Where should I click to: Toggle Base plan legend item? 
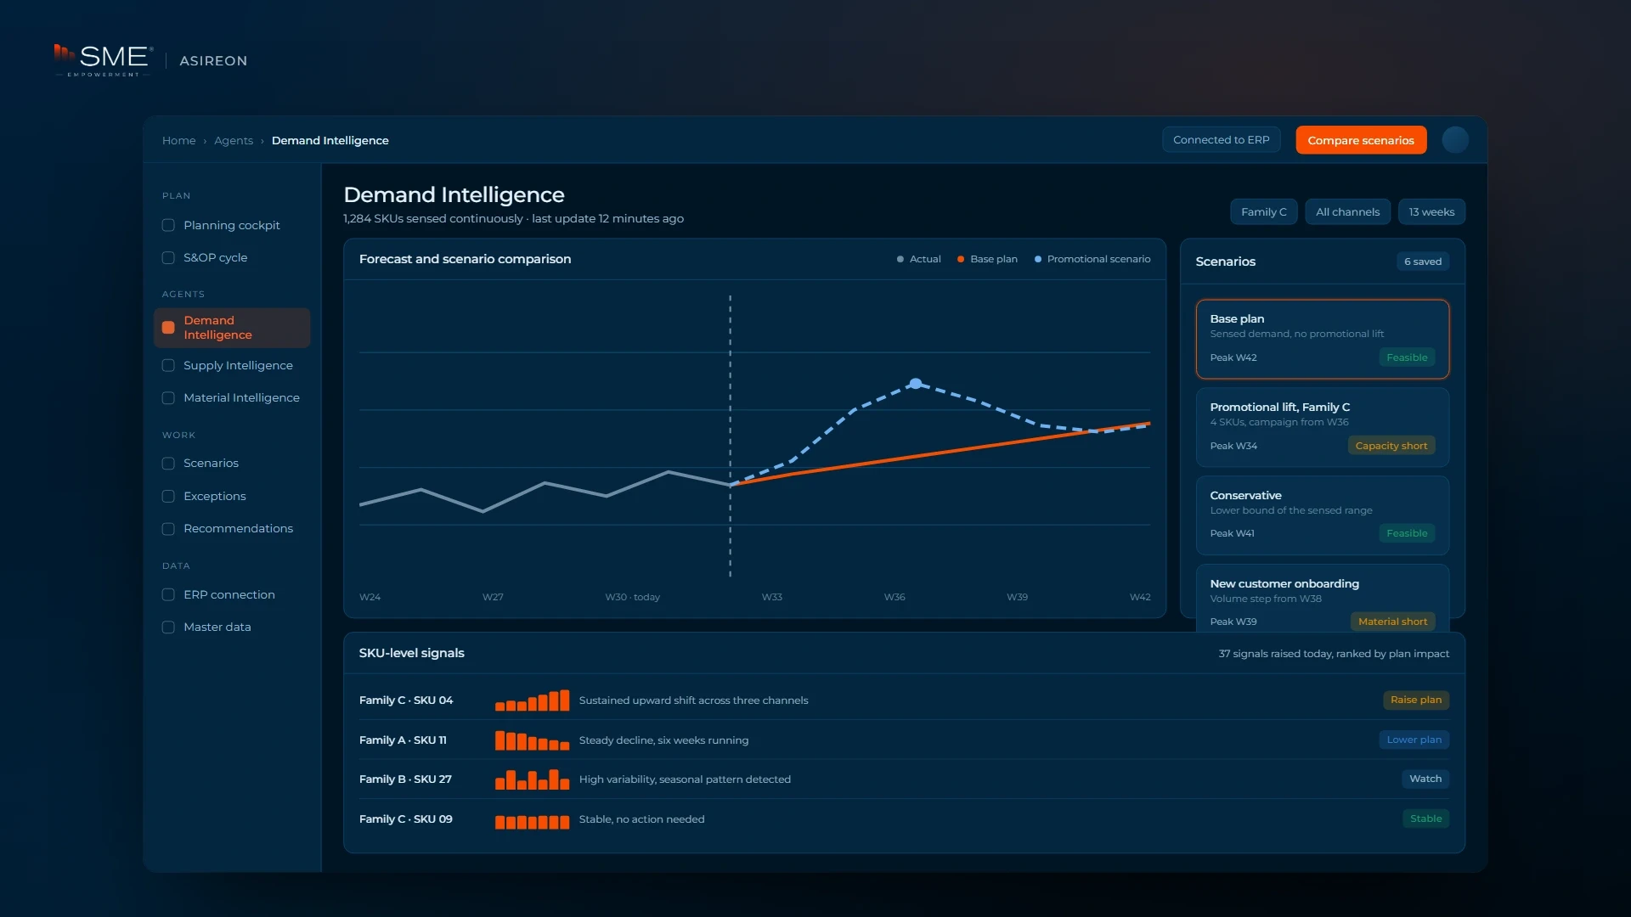coord(987,259)
